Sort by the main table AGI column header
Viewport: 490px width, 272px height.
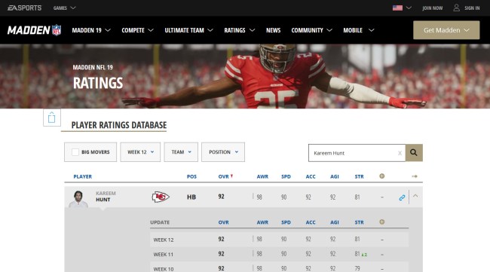335,176
